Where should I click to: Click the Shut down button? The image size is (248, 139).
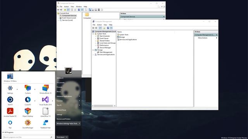60,137
